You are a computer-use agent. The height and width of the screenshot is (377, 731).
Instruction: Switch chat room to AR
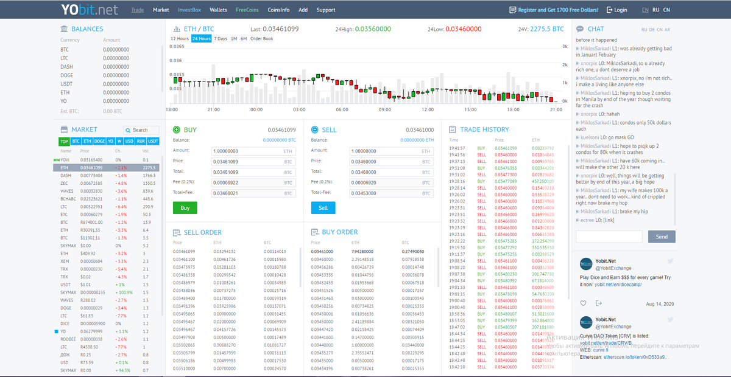point(668,29)
